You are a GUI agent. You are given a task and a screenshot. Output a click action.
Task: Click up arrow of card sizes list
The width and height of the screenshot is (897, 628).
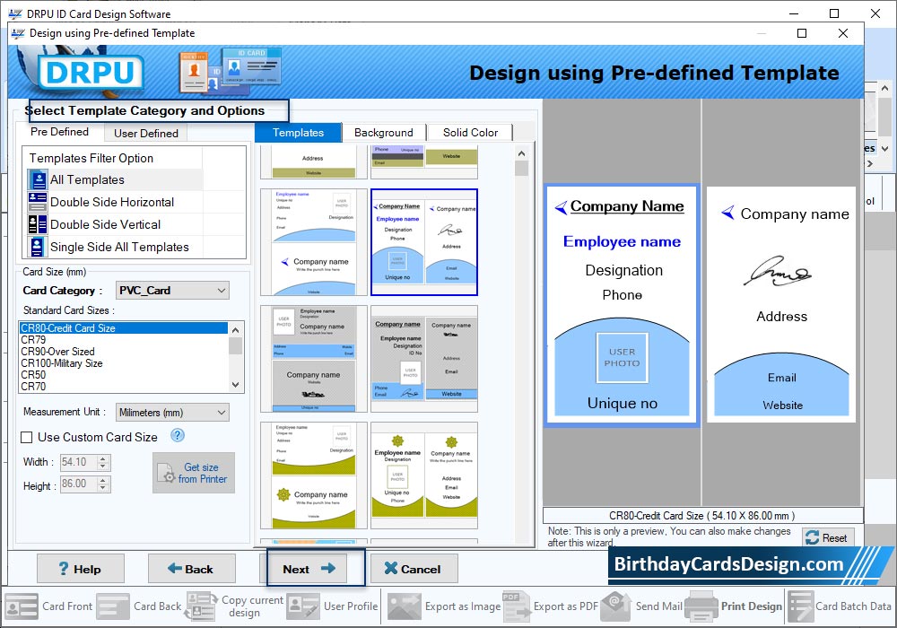236,329
